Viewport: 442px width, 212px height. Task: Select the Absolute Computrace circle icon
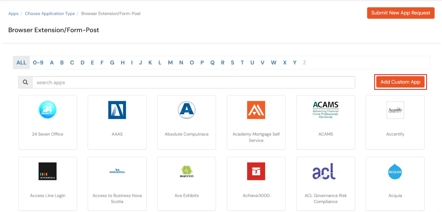coord(187,110)
